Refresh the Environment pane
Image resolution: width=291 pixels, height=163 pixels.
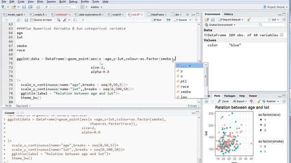pyautogui.click(x=284, y=19)
